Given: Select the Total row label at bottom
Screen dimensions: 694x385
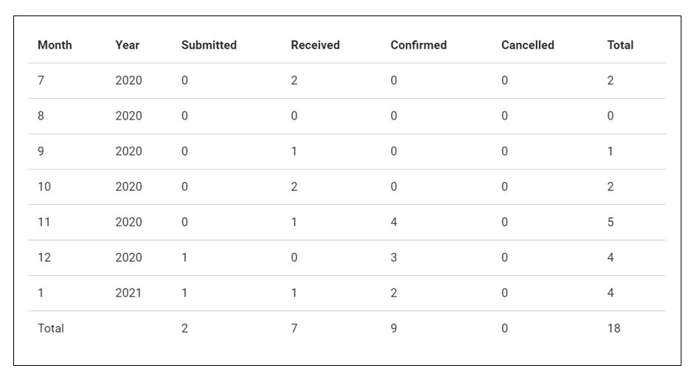Looking at the screenshot, I should click(51, 328).
